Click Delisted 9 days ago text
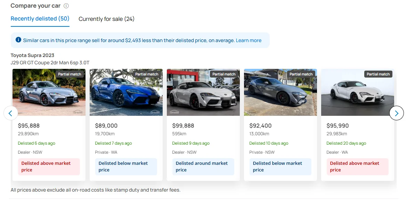415x201 pixels. (x=191, y=143)
